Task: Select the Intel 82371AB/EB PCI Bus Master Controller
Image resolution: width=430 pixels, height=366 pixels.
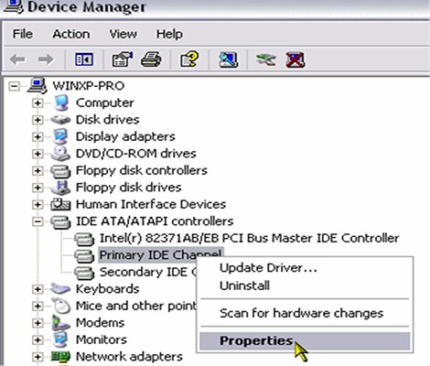Action: pyautogui.click(x=249, y=238)
